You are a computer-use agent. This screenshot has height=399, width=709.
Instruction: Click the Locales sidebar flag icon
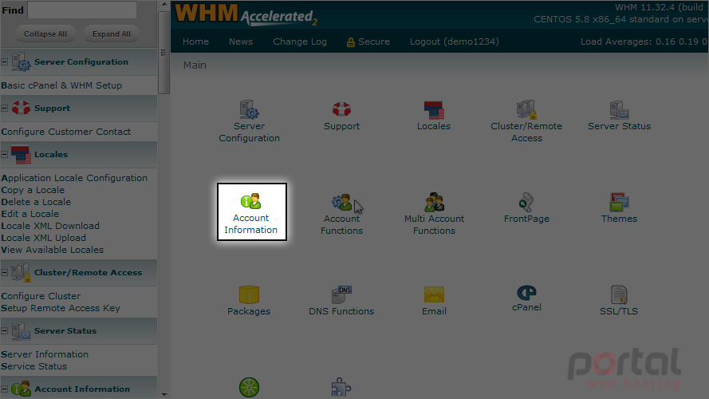pos(21,155)
